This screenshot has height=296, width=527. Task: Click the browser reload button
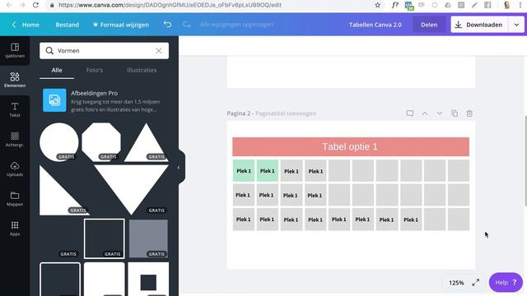pos(35,5)
